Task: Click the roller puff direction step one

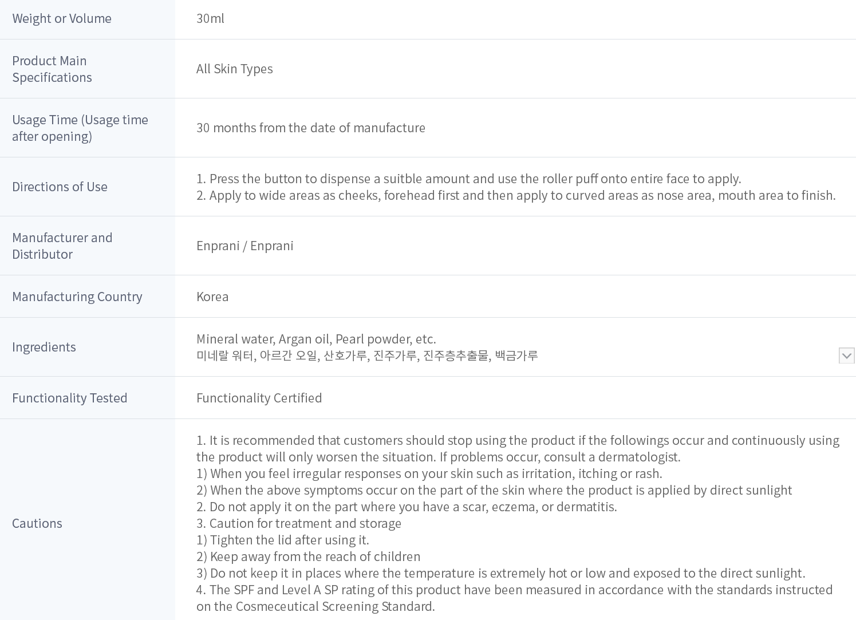Action: pyautogui.click(x=468, y=179)
